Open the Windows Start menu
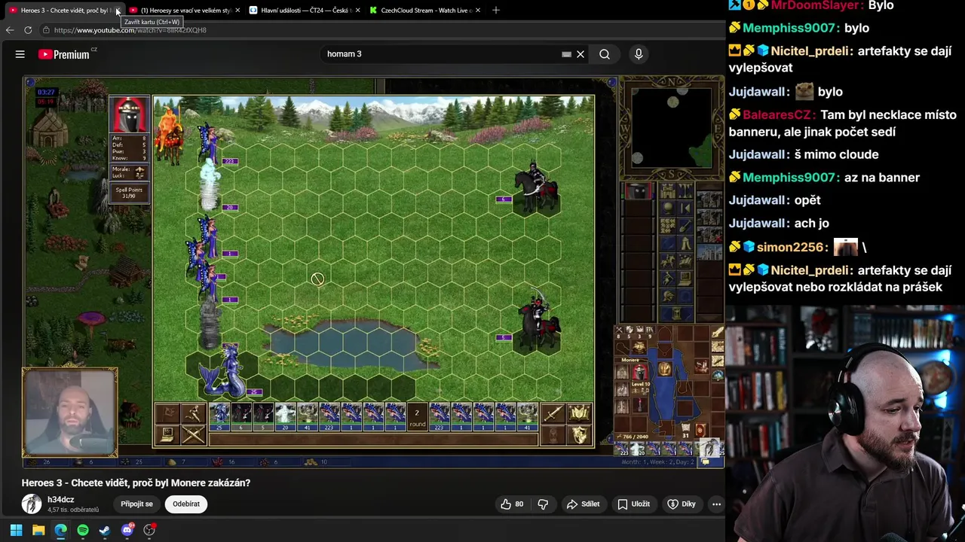965x542 pixels. [x=16, y=530]
